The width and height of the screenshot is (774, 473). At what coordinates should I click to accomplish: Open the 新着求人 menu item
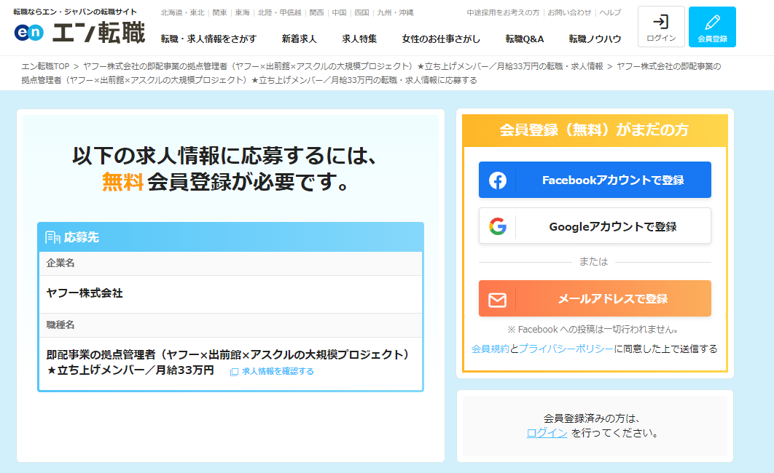(x=299, y=39)
